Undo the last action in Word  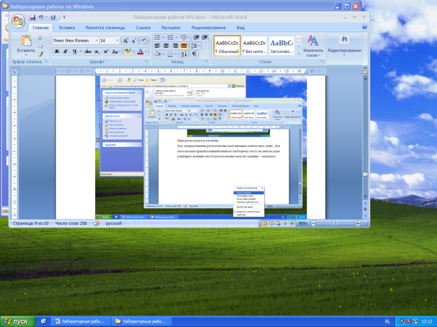[41, 17]
